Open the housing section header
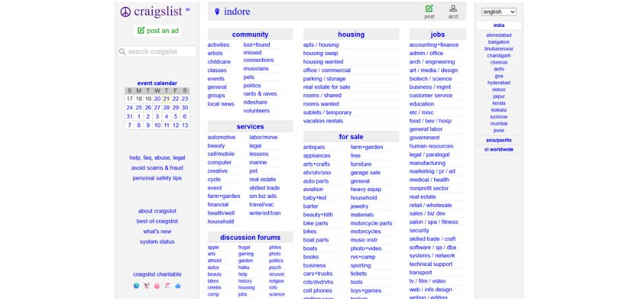Image resolution: width=635 pixels, height=299 pixels. point(351,34)
